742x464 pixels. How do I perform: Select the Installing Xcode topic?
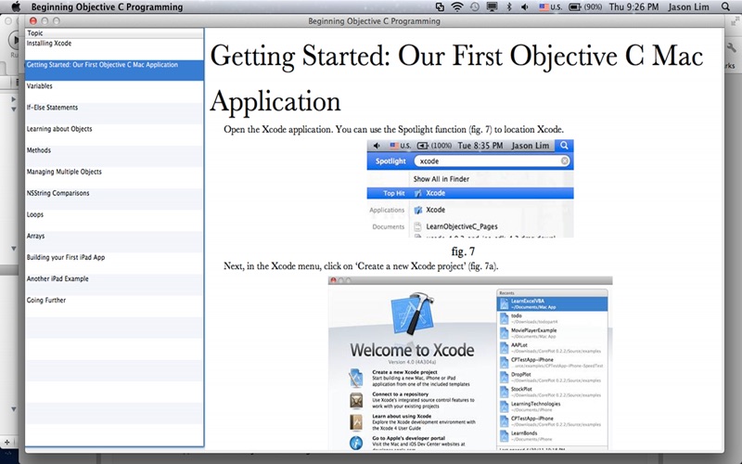(49, 44)
